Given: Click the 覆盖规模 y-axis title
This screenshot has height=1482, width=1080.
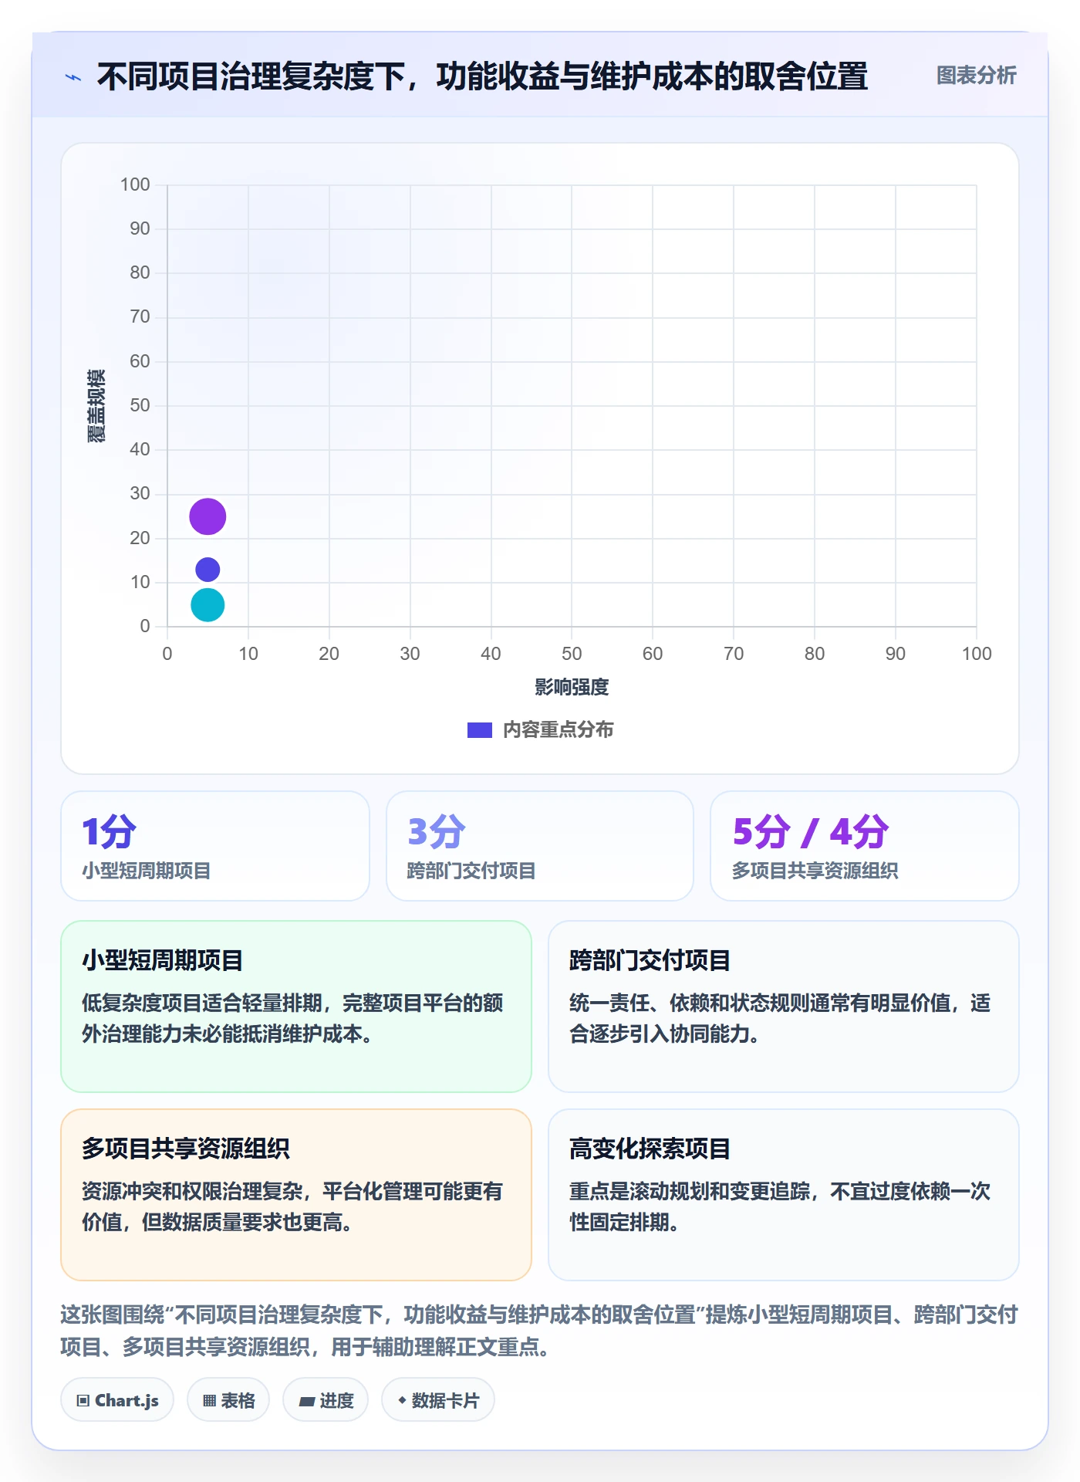Looking at the screenshot, I should click(x=96, y=405).
